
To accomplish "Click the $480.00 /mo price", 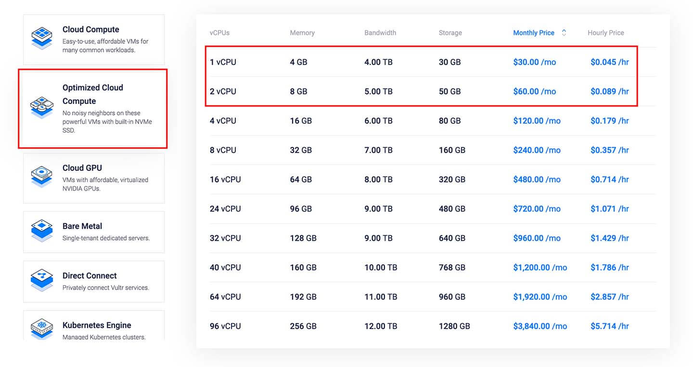I will click(537, 179).
